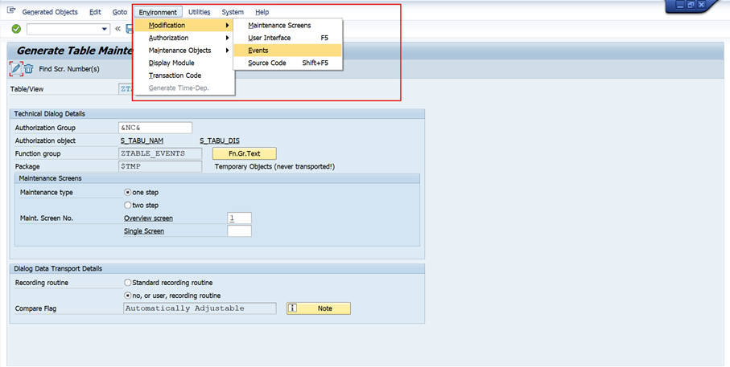Click Find Scr. Number(s) button
730x367 pixels.
tap(68, 69)
